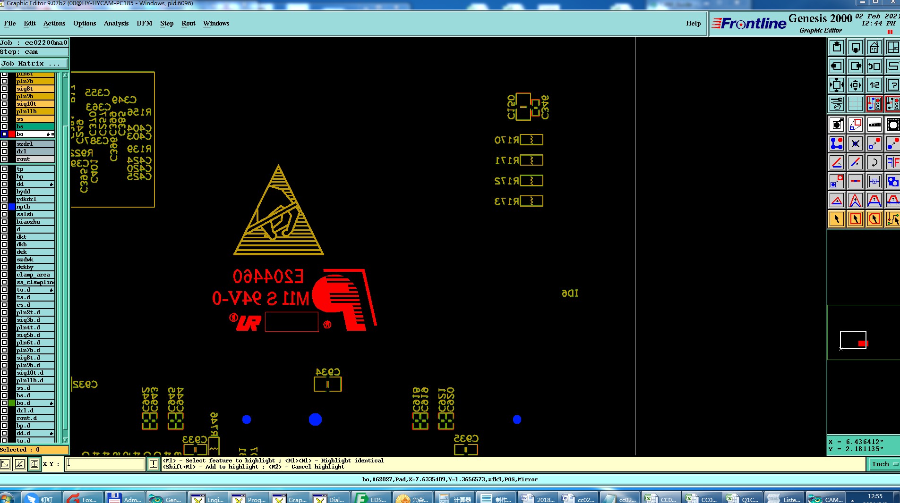This screenshot has height=503, width=900.
Task: Click the rotate arrow tool icon
Action: pyautogui.click(x=874, y=162)
